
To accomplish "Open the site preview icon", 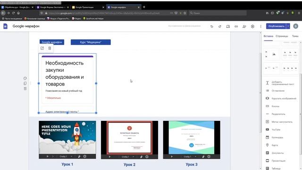I will point(228,26).
